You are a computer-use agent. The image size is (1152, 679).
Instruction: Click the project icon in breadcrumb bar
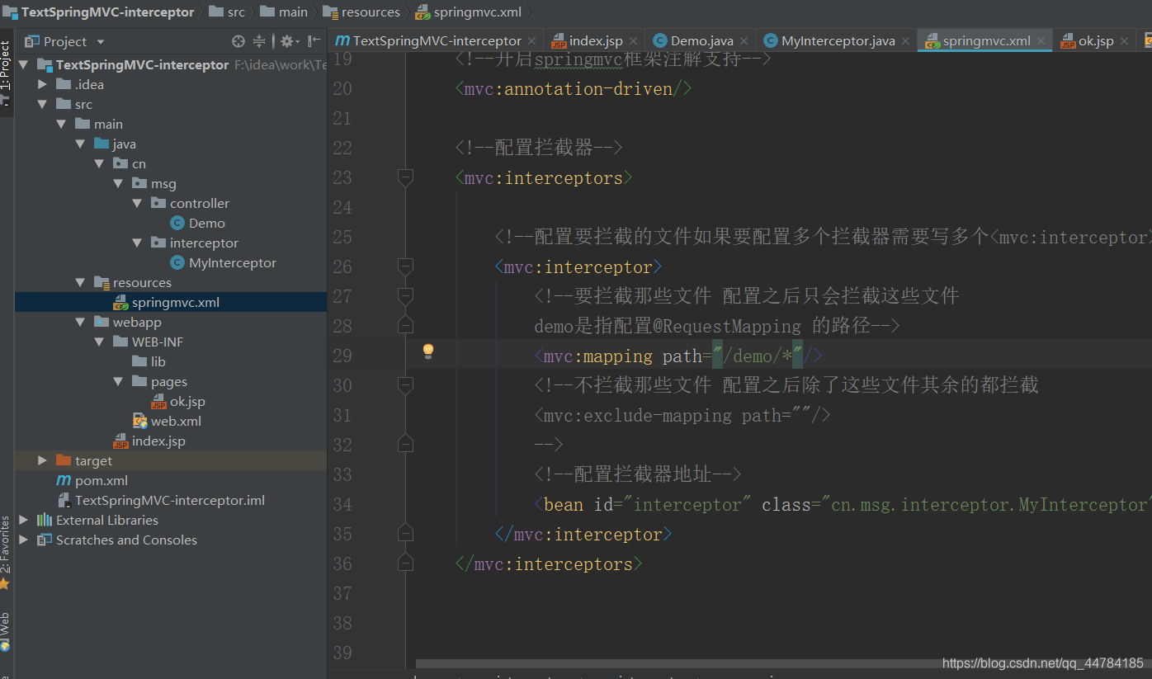[10, 12]
